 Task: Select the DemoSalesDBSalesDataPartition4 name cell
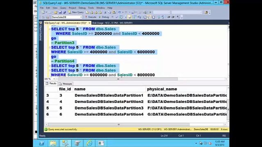point(109,114)
